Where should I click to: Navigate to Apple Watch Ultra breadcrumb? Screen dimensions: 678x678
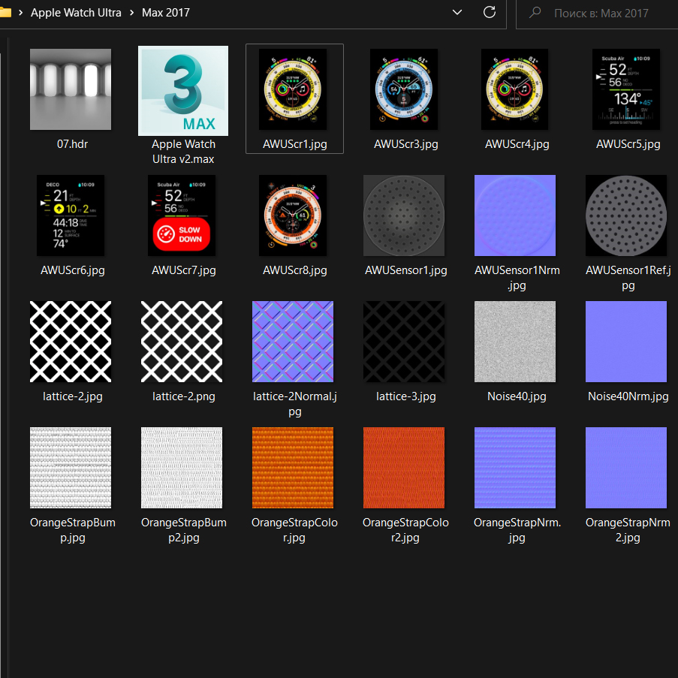76,13
